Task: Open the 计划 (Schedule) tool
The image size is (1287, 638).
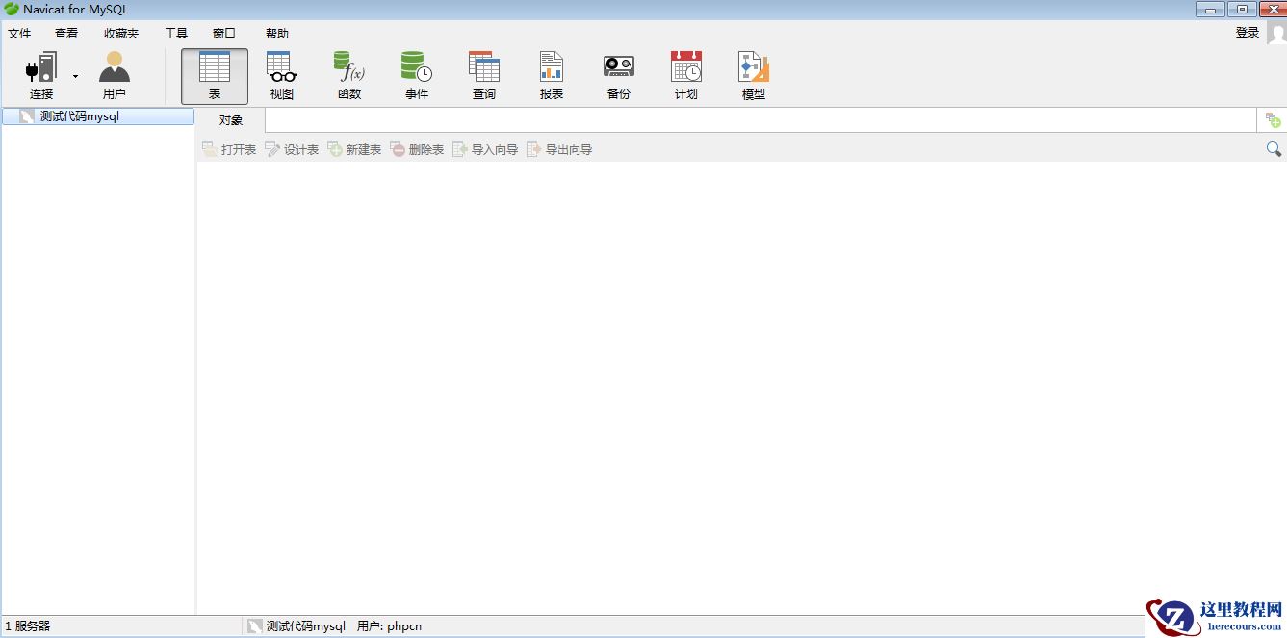Action: click(x=684, y=72)
